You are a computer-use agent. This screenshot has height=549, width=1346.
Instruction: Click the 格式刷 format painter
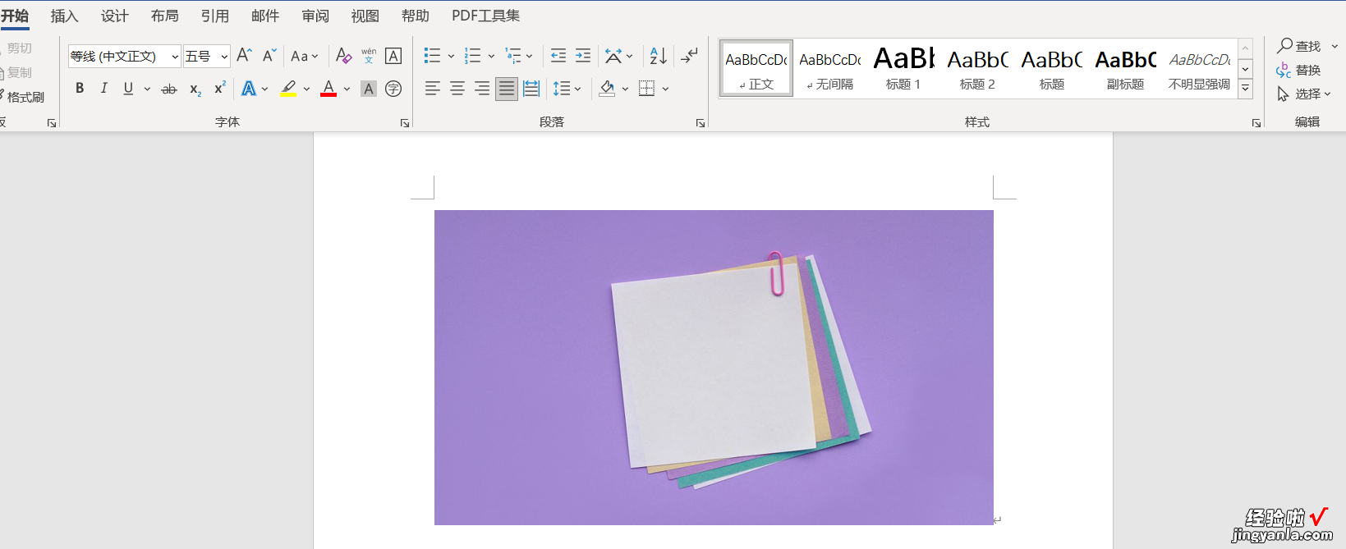[x=22, y=97]
